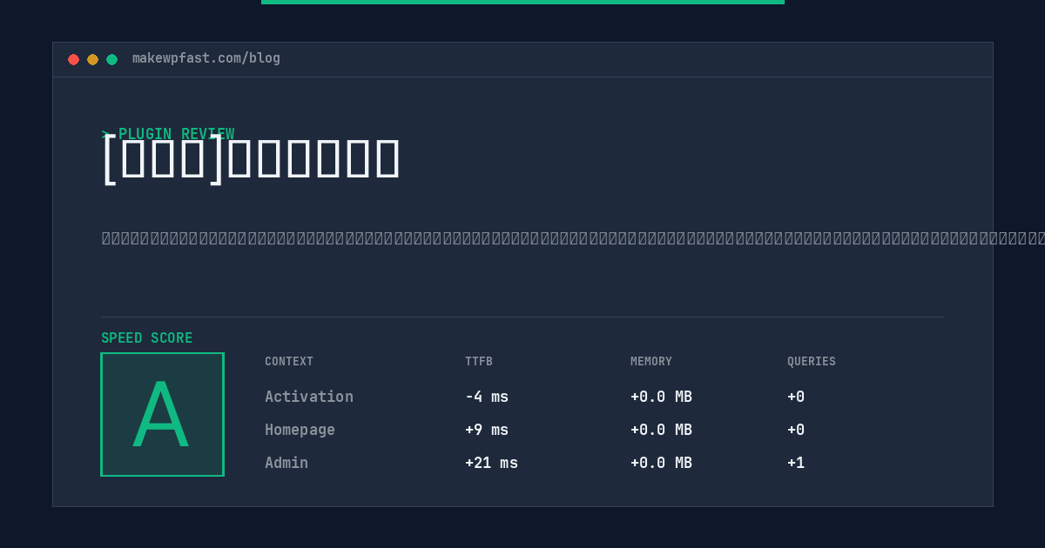Click the SPEED SCORE label
Viewport: 1045px width, 548px height.
147,338
